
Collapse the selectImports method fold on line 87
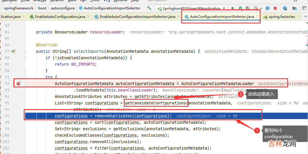(x=25, y=51)
